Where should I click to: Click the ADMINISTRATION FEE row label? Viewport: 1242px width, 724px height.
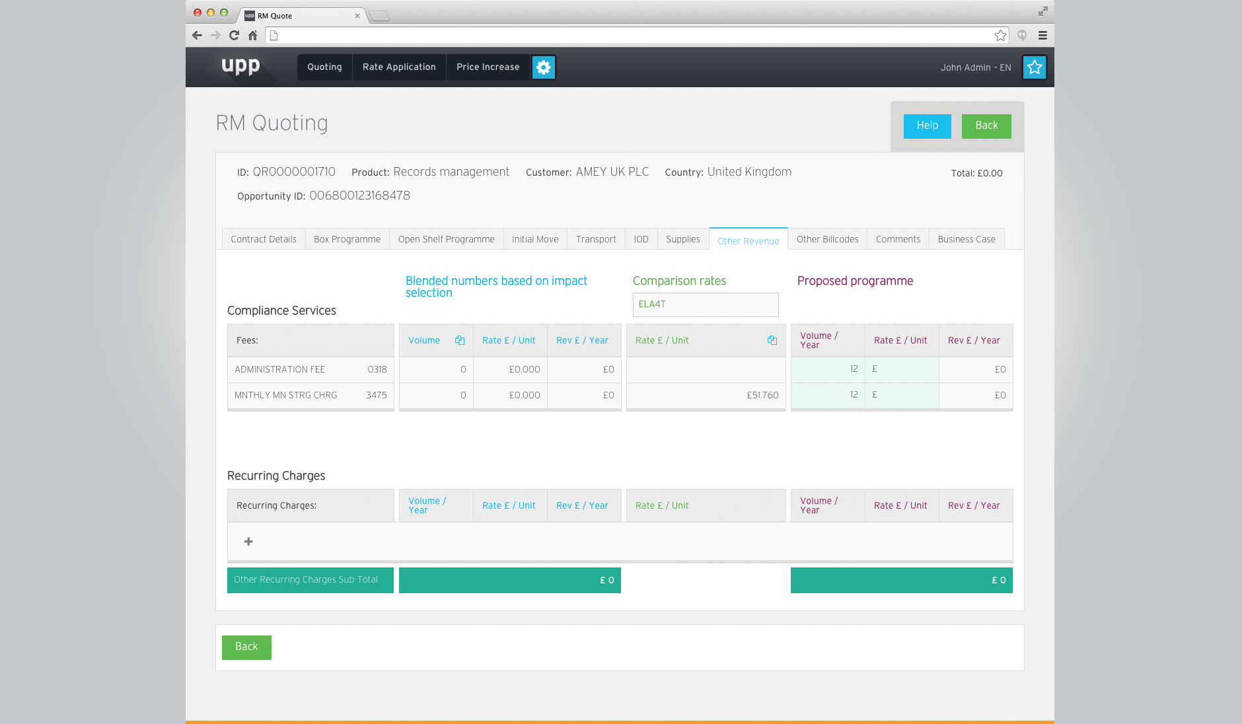(279, 370)
